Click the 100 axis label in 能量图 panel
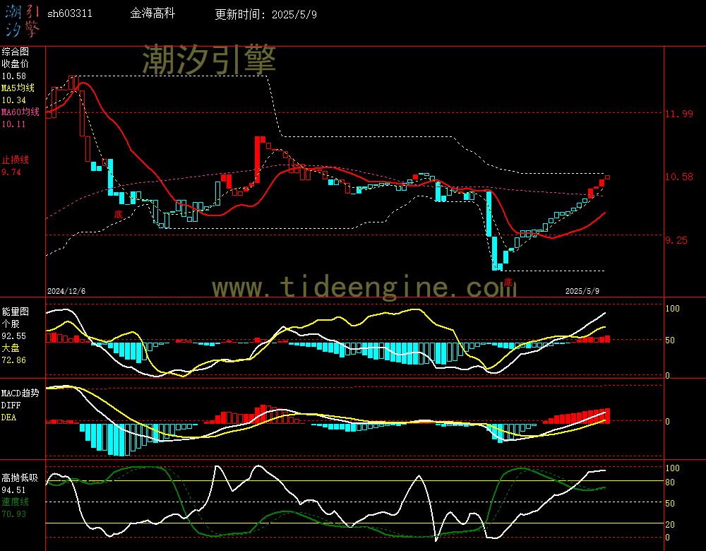The width and height of the screenshot is (706, 551). (x=672, y=309)
